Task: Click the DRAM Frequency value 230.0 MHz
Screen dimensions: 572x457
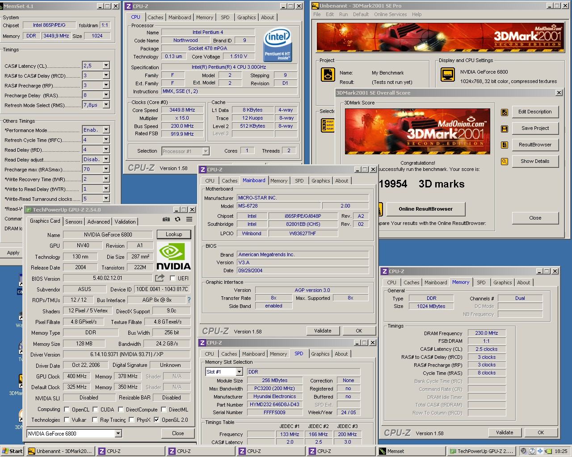Action: (487, 333)
